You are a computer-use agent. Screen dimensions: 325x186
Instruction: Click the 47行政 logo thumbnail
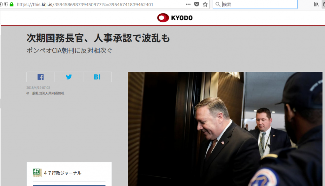[x=37, y=173]
